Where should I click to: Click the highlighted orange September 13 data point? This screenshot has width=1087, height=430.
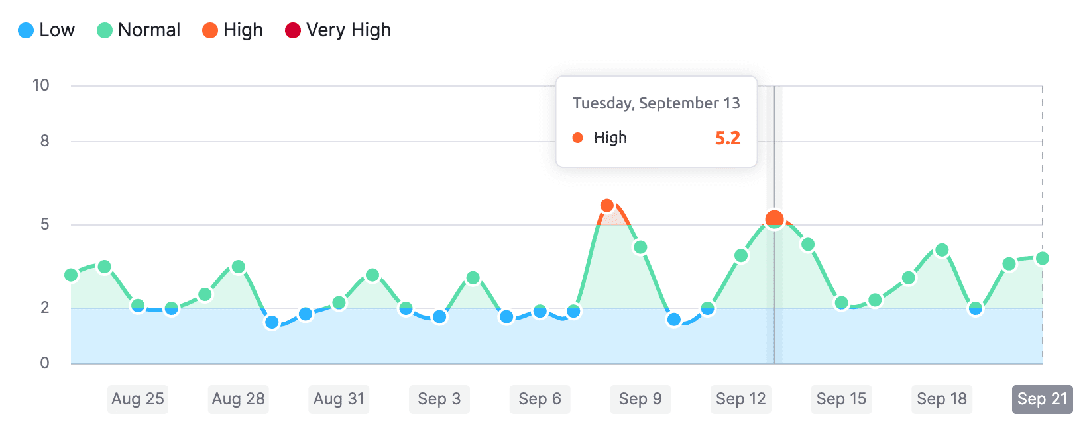click(774, 219)
